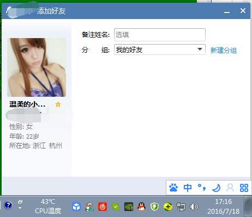
Task: Click the 性别: 女 text
Action: click(21, 127)
